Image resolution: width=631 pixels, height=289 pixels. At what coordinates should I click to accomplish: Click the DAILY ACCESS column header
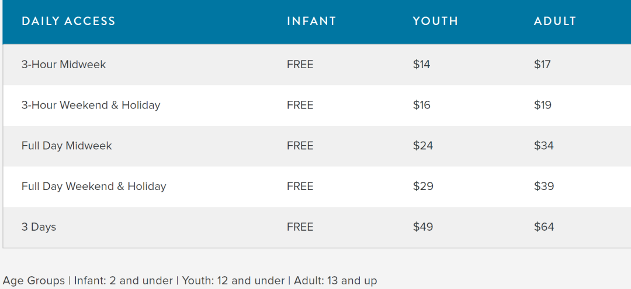point(68,22)
